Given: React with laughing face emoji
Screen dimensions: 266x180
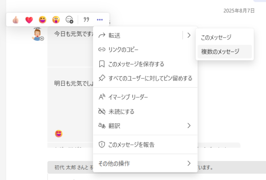Looking at the screenshot, I should pos(42,20).
